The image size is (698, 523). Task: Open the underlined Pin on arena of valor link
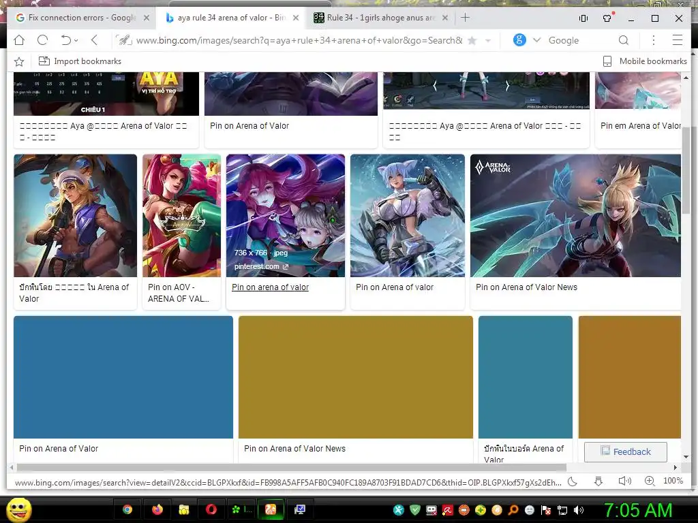(x=270, y=287)
